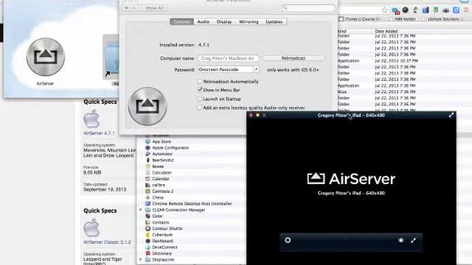Uncheck Show in Menu Bar

200,90
